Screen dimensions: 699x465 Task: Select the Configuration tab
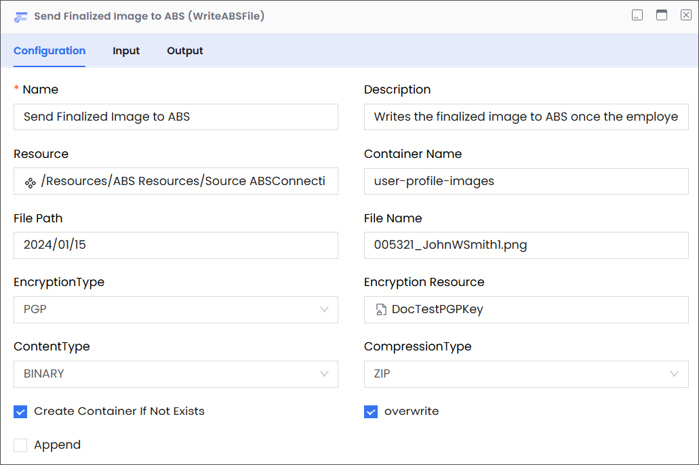point(49,51)
